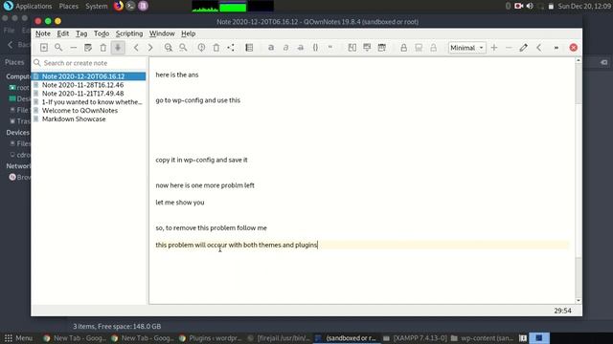Image resolution: width=613 pixels, height=344 pixels.
Task: Open the Note menu
Action: coord(43,33)
